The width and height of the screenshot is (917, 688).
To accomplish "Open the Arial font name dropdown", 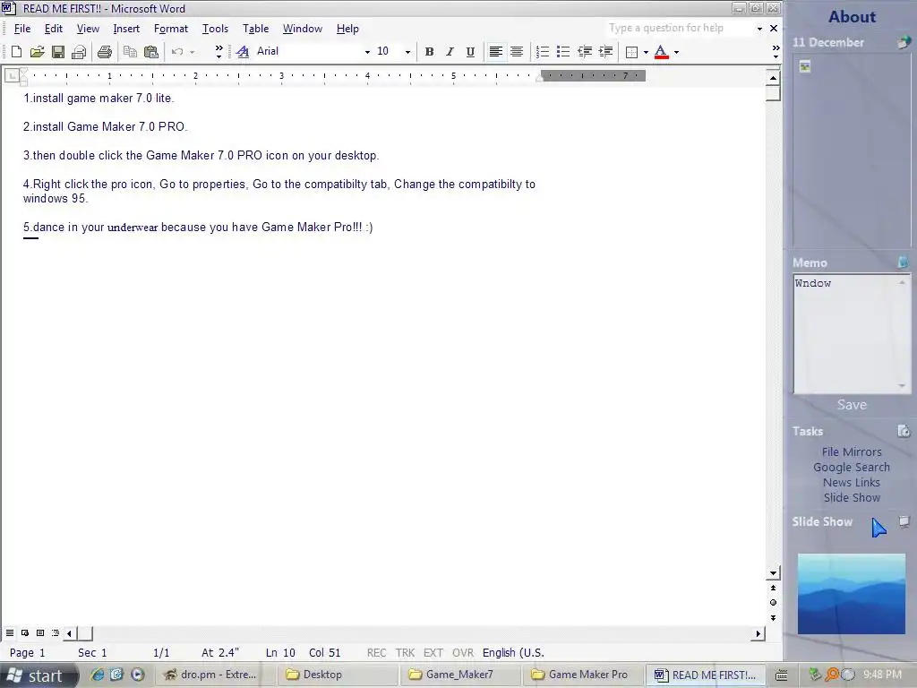I will point(367,52).
